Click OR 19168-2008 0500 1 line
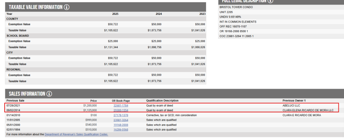The width and height of the screenshot is (344, 138). coord(234,31)
